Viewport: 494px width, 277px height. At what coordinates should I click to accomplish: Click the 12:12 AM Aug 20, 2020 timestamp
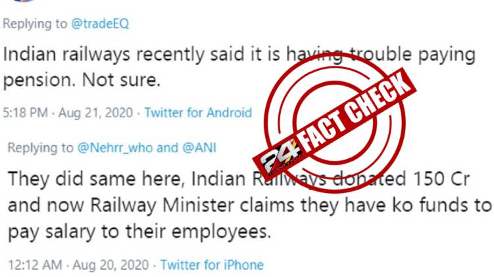[78, 265]
